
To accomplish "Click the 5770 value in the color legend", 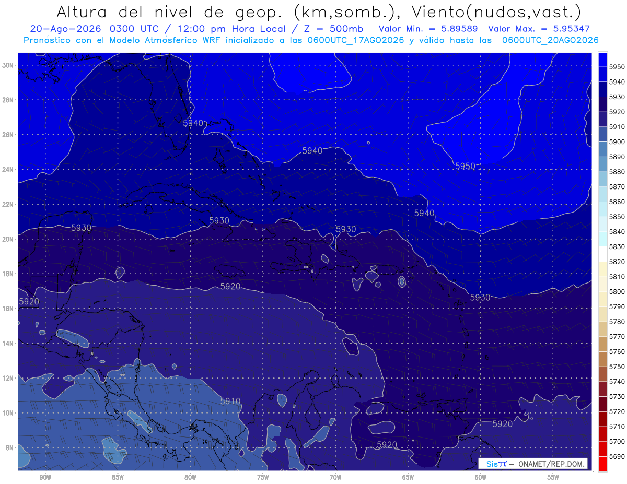I will pos(617,337).
